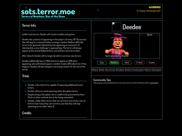
Task: Click 'Terrors of Nowhere: Star of the Show' subtitle
Action: tap(43, 16)
